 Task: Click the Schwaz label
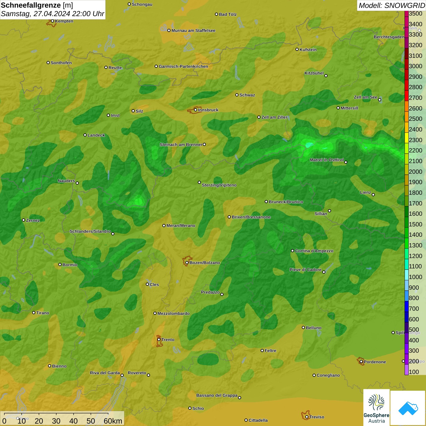(247, 95)
